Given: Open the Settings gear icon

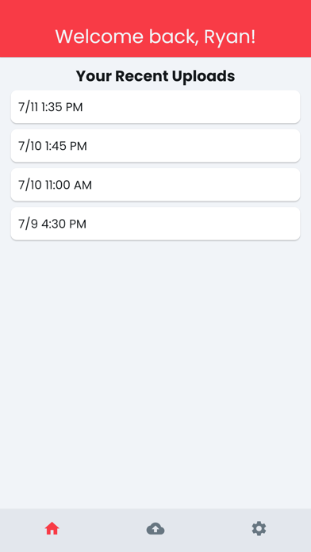Looking at the screenshot, I should [x=259, y=529].
